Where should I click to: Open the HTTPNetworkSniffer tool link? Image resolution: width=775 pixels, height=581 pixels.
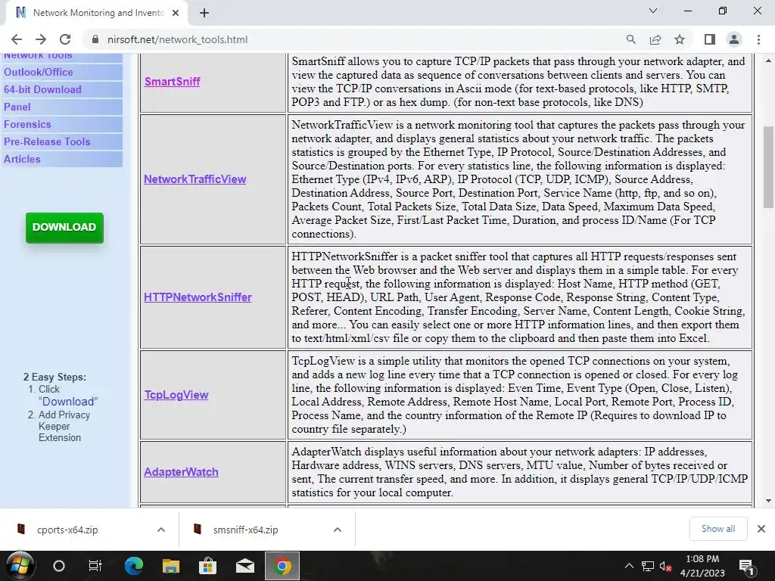pos(198,297)
